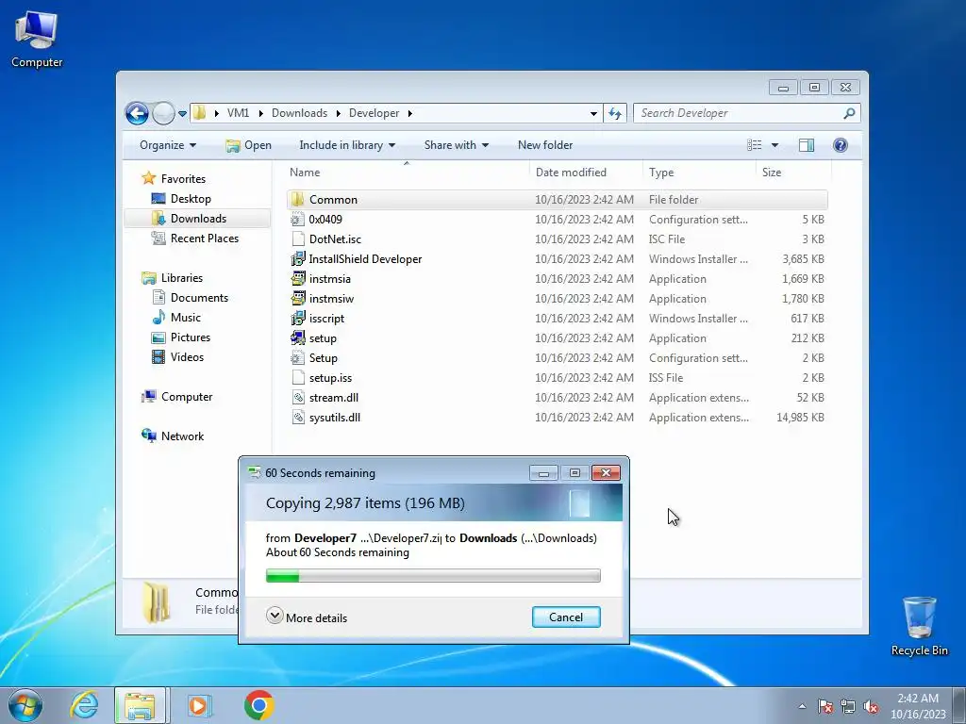
Task: Open Recent Places in Favorites
Action: point(204,239)
